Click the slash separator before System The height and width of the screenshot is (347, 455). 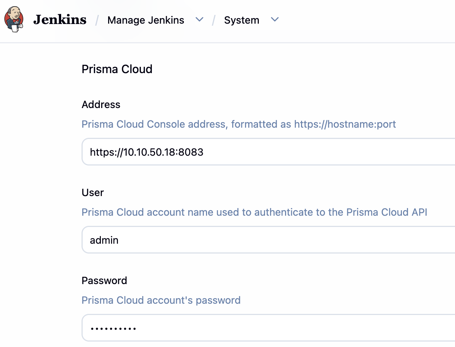point(214,20)
